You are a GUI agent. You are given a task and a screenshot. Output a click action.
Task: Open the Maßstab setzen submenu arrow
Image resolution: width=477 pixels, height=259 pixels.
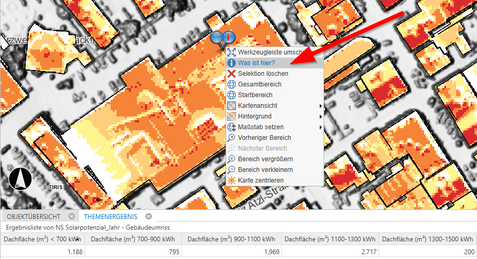pyautogui.click(x=320, y=127)
